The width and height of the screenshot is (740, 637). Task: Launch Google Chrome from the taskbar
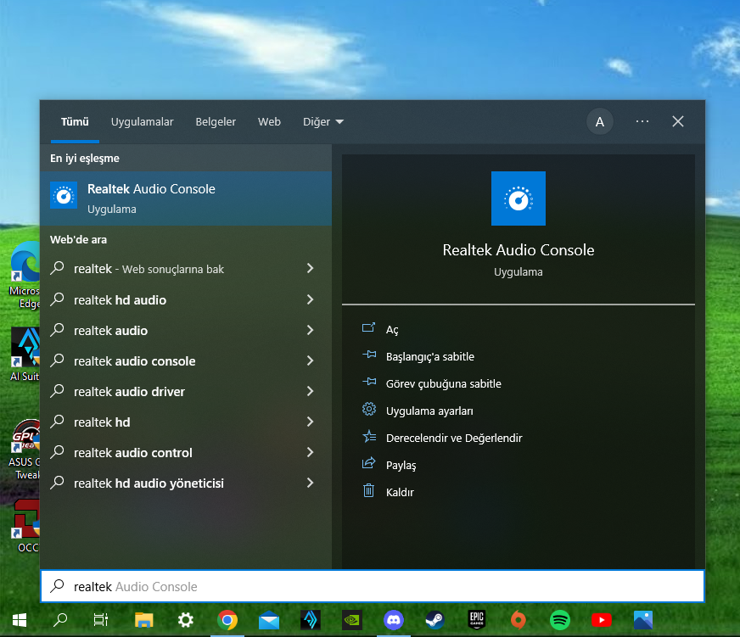point(227,620)
